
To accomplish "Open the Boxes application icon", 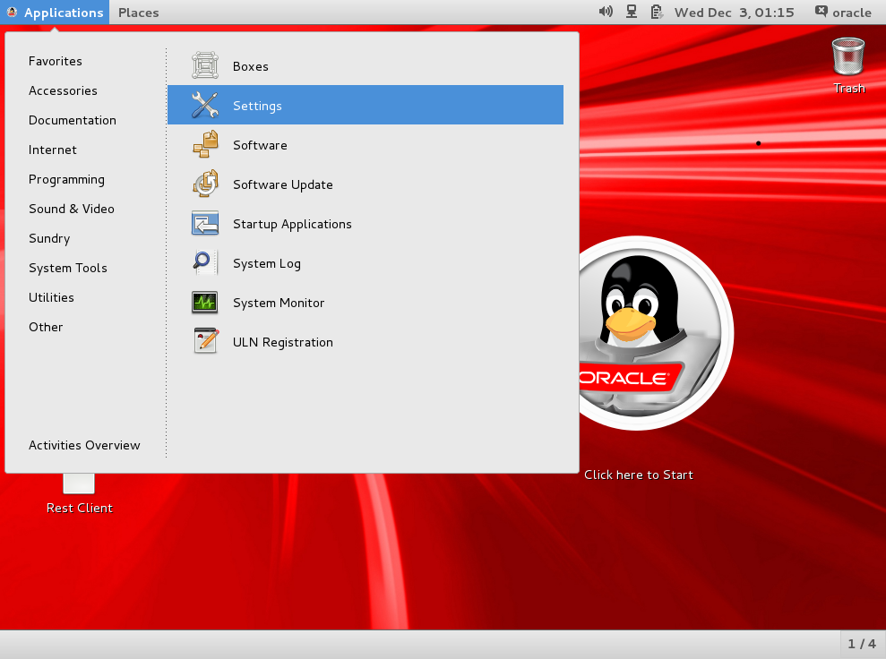I will 204,65.
